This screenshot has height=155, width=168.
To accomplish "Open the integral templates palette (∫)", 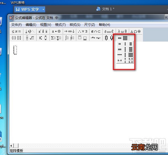I will (69, 38).
